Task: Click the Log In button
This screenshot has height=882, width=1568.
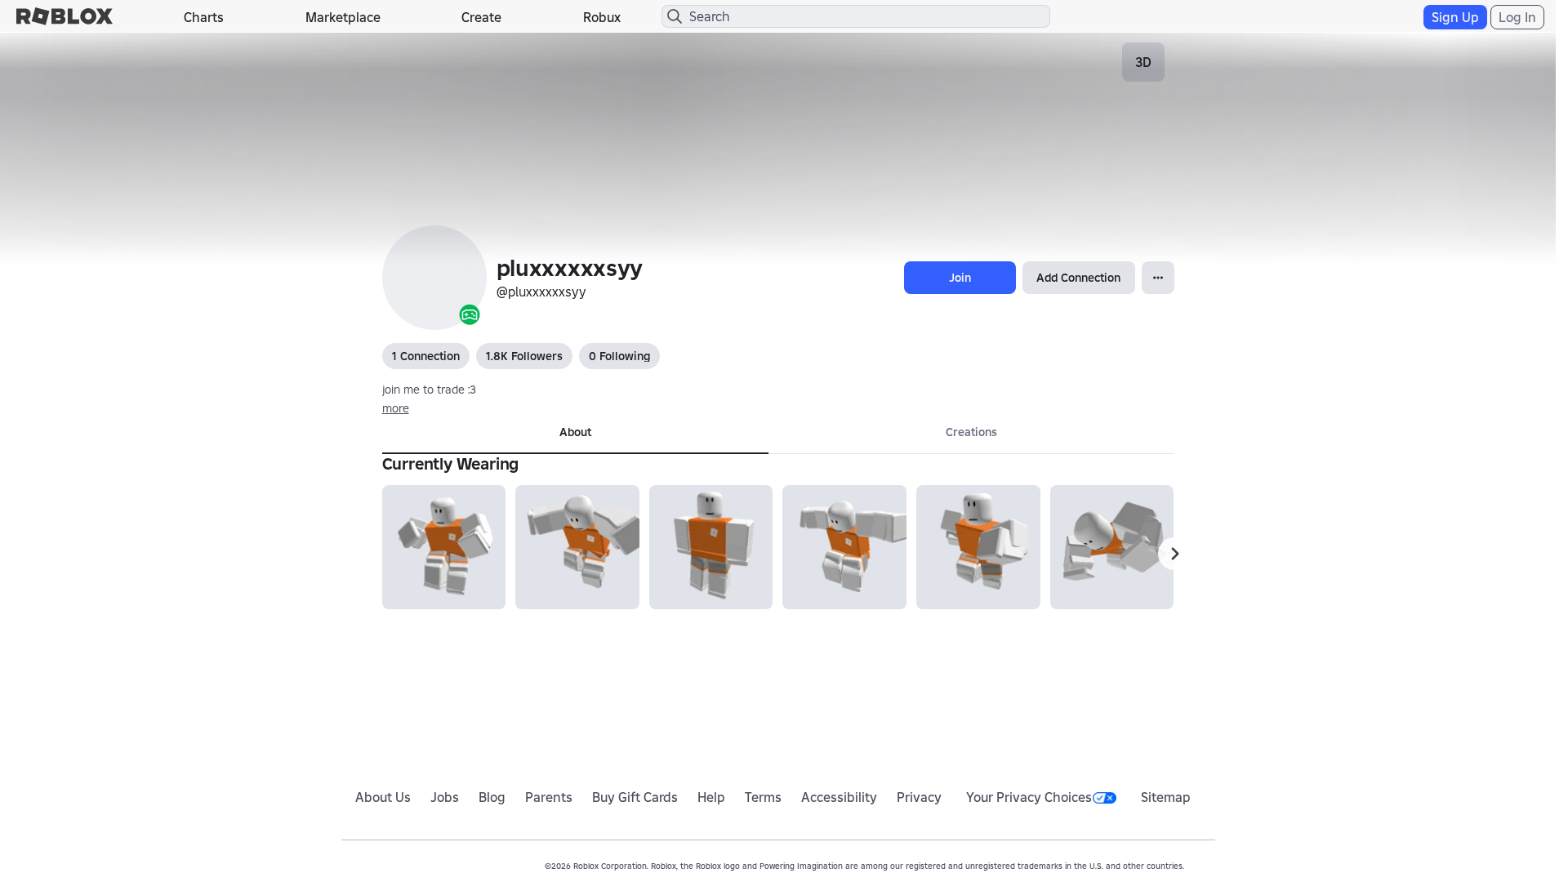Action: [x=1517, y=17]
